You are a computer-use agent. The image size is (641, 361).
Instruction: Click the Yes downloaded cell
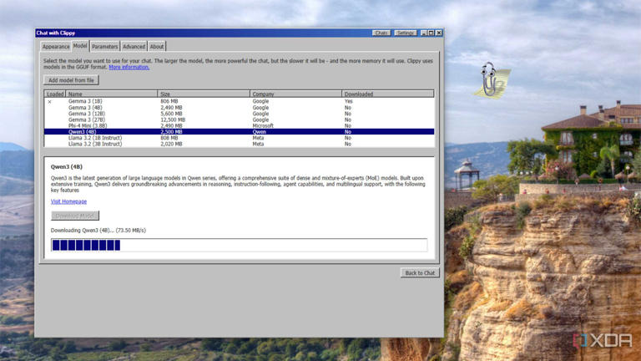coord(348,101)
